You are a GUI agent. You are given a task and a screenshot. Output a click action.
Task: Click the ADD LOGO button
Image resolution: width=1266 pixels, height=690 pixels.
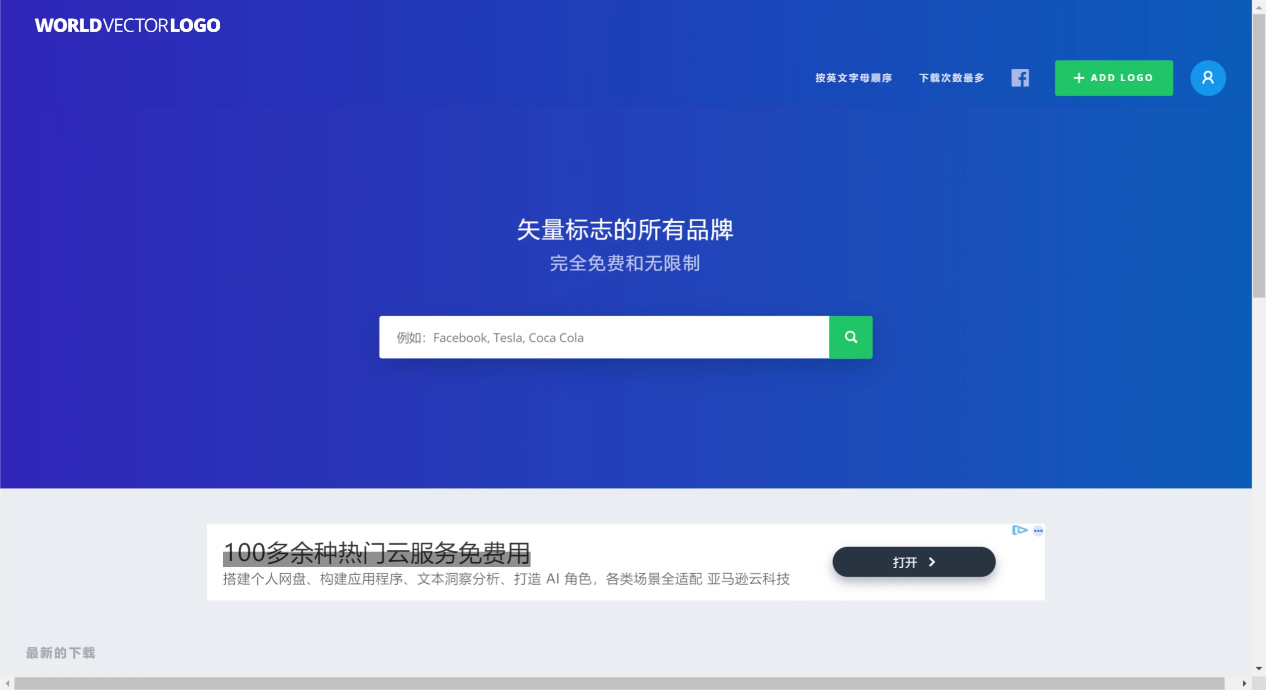click(x=1114, y=77)
